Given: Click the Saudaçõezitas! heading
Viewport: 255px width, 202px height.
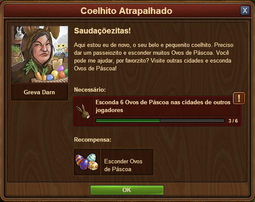Looking at the screenshot, I should tap(102, 31).
